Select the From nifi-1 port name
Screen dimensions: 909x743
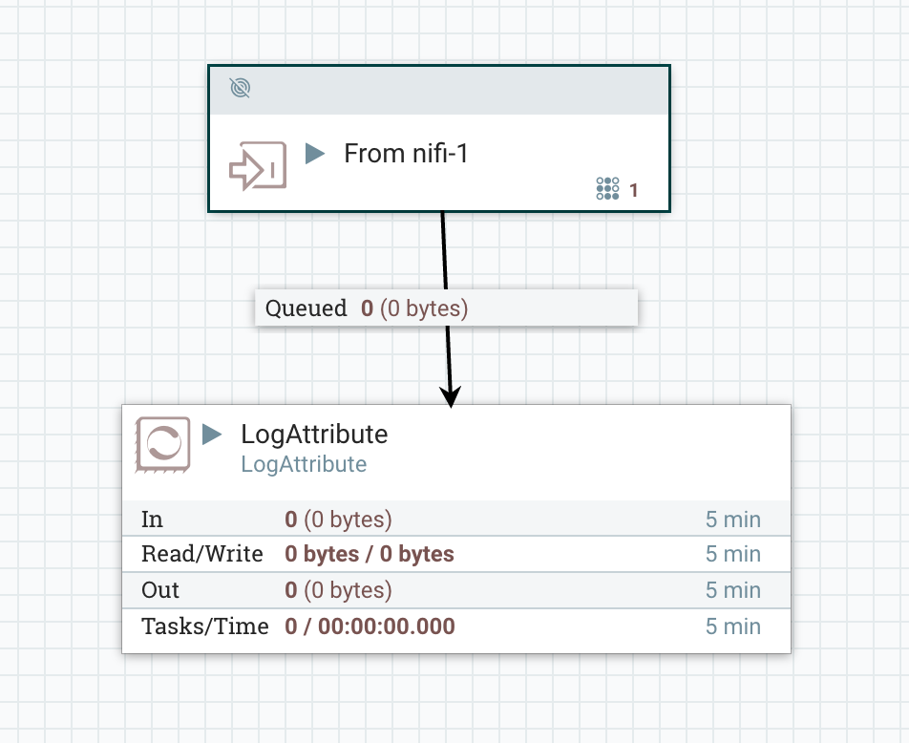pos(406,154)
